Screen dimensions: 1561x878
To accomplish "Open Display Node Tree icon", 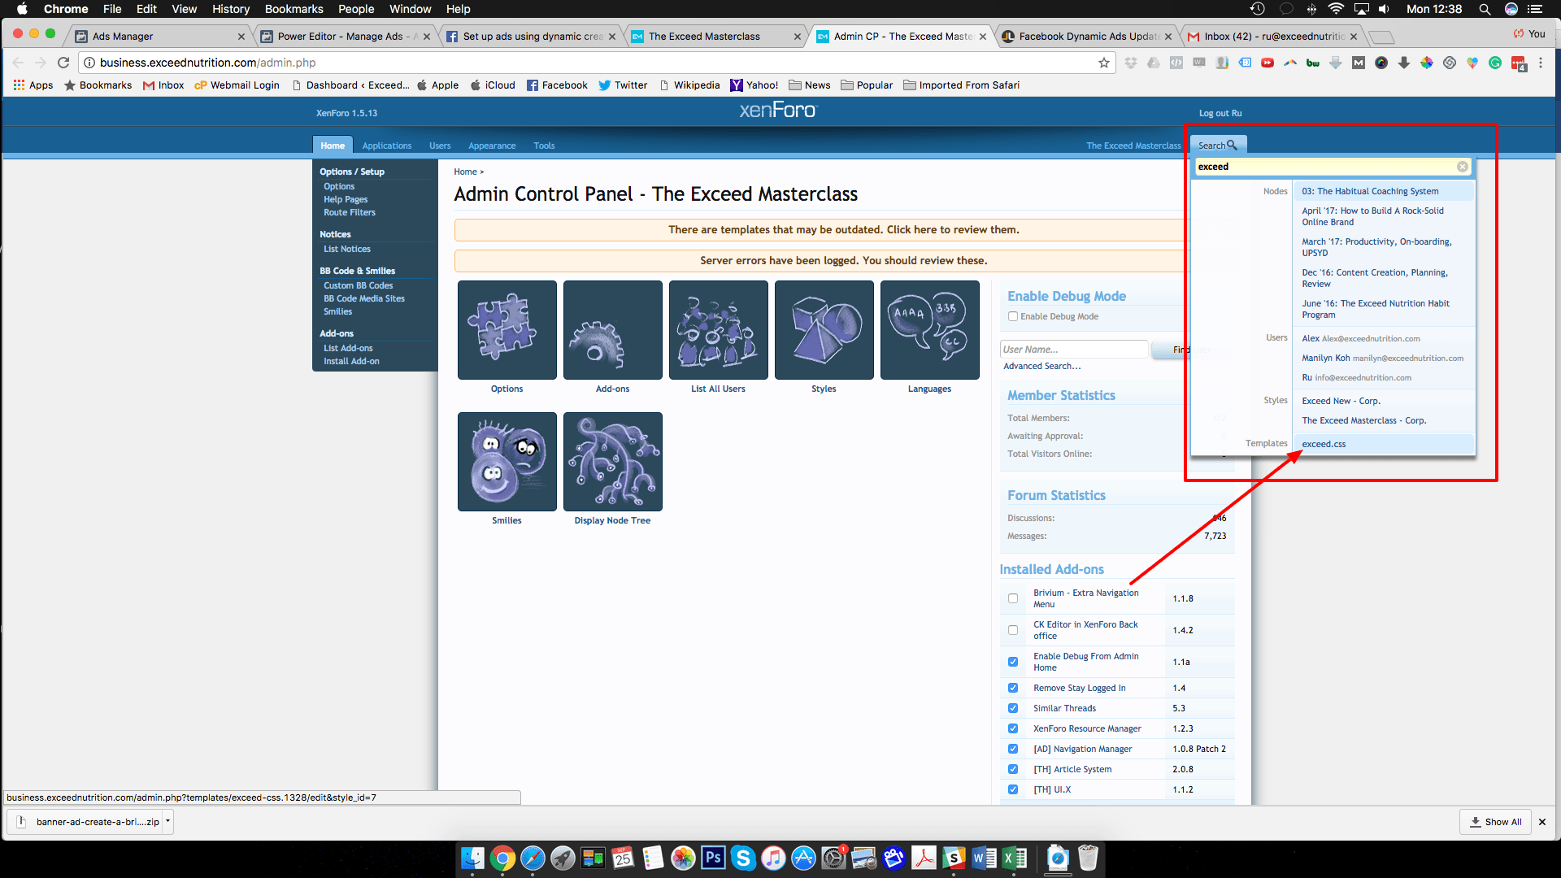I will click(x=612, y=462).
